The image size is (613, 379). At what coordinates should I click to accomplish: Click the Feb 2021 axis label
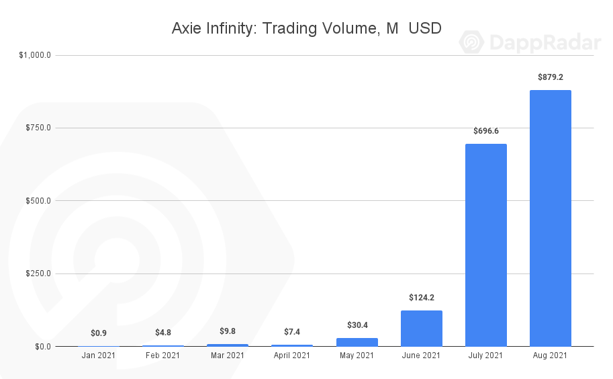click(x=163, y=355)
